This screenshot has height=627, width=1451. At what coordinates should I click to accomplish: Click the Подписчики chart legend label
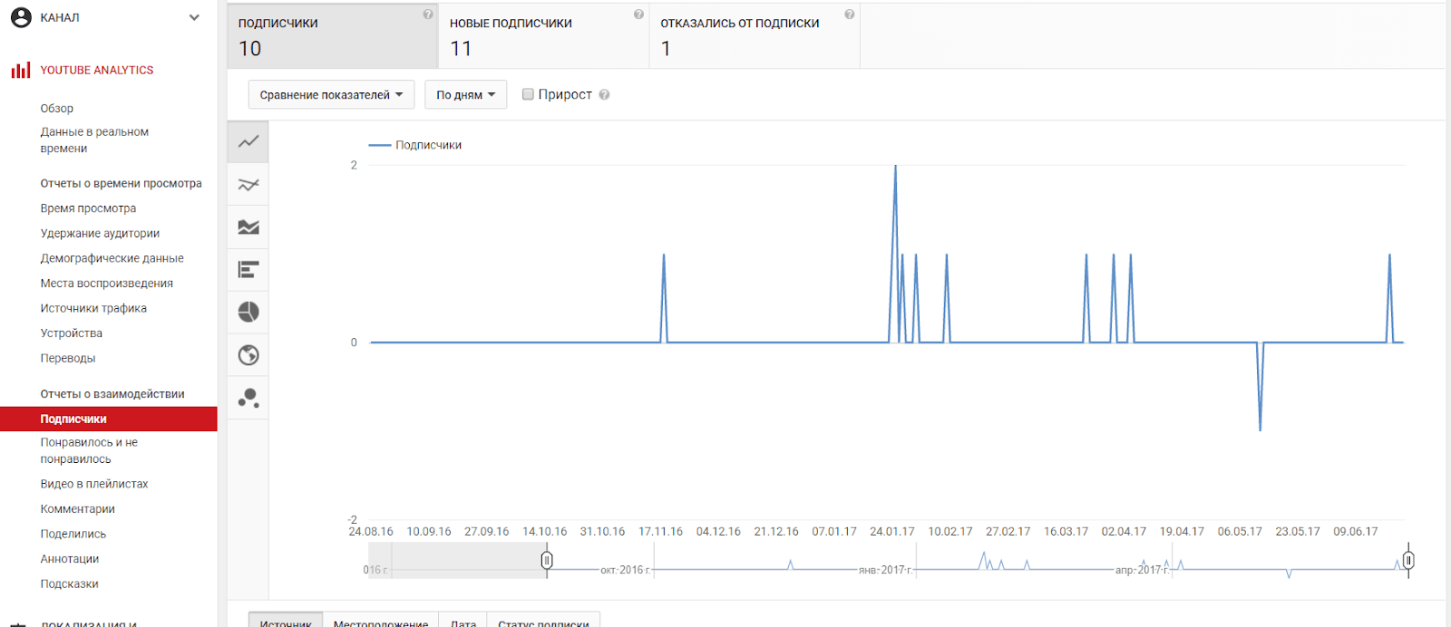point(428,145)
